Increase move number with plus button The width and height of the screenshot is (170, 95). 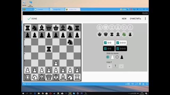109,66
